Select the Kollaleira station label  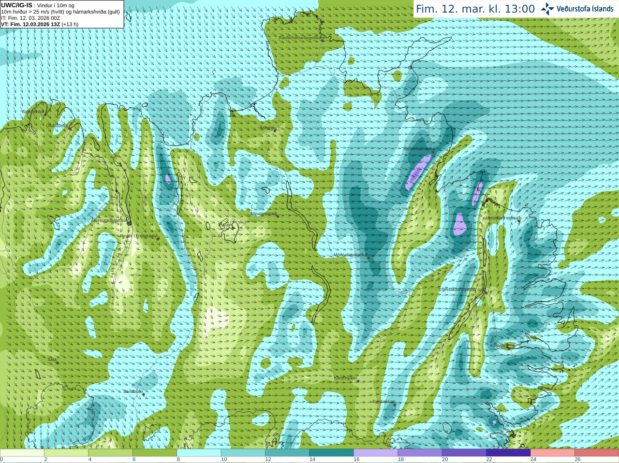[x=499, y=346]
